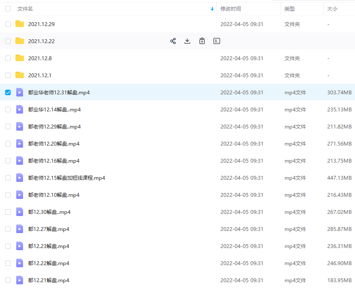Image resolution: width=355 pixels, height=289 pixels.
Task: Uncheck 都业华老师12.31解盘.mp4 selection checkbox
Action: (8, 92)
